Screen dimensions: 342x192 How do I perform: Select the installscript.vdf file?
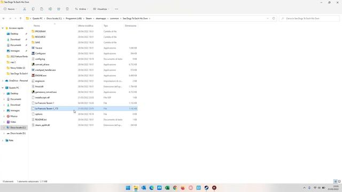(84, 98)
